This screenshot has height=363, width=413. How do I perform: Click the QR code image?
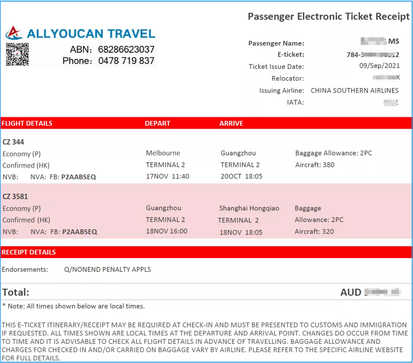[x=17, y=54]
